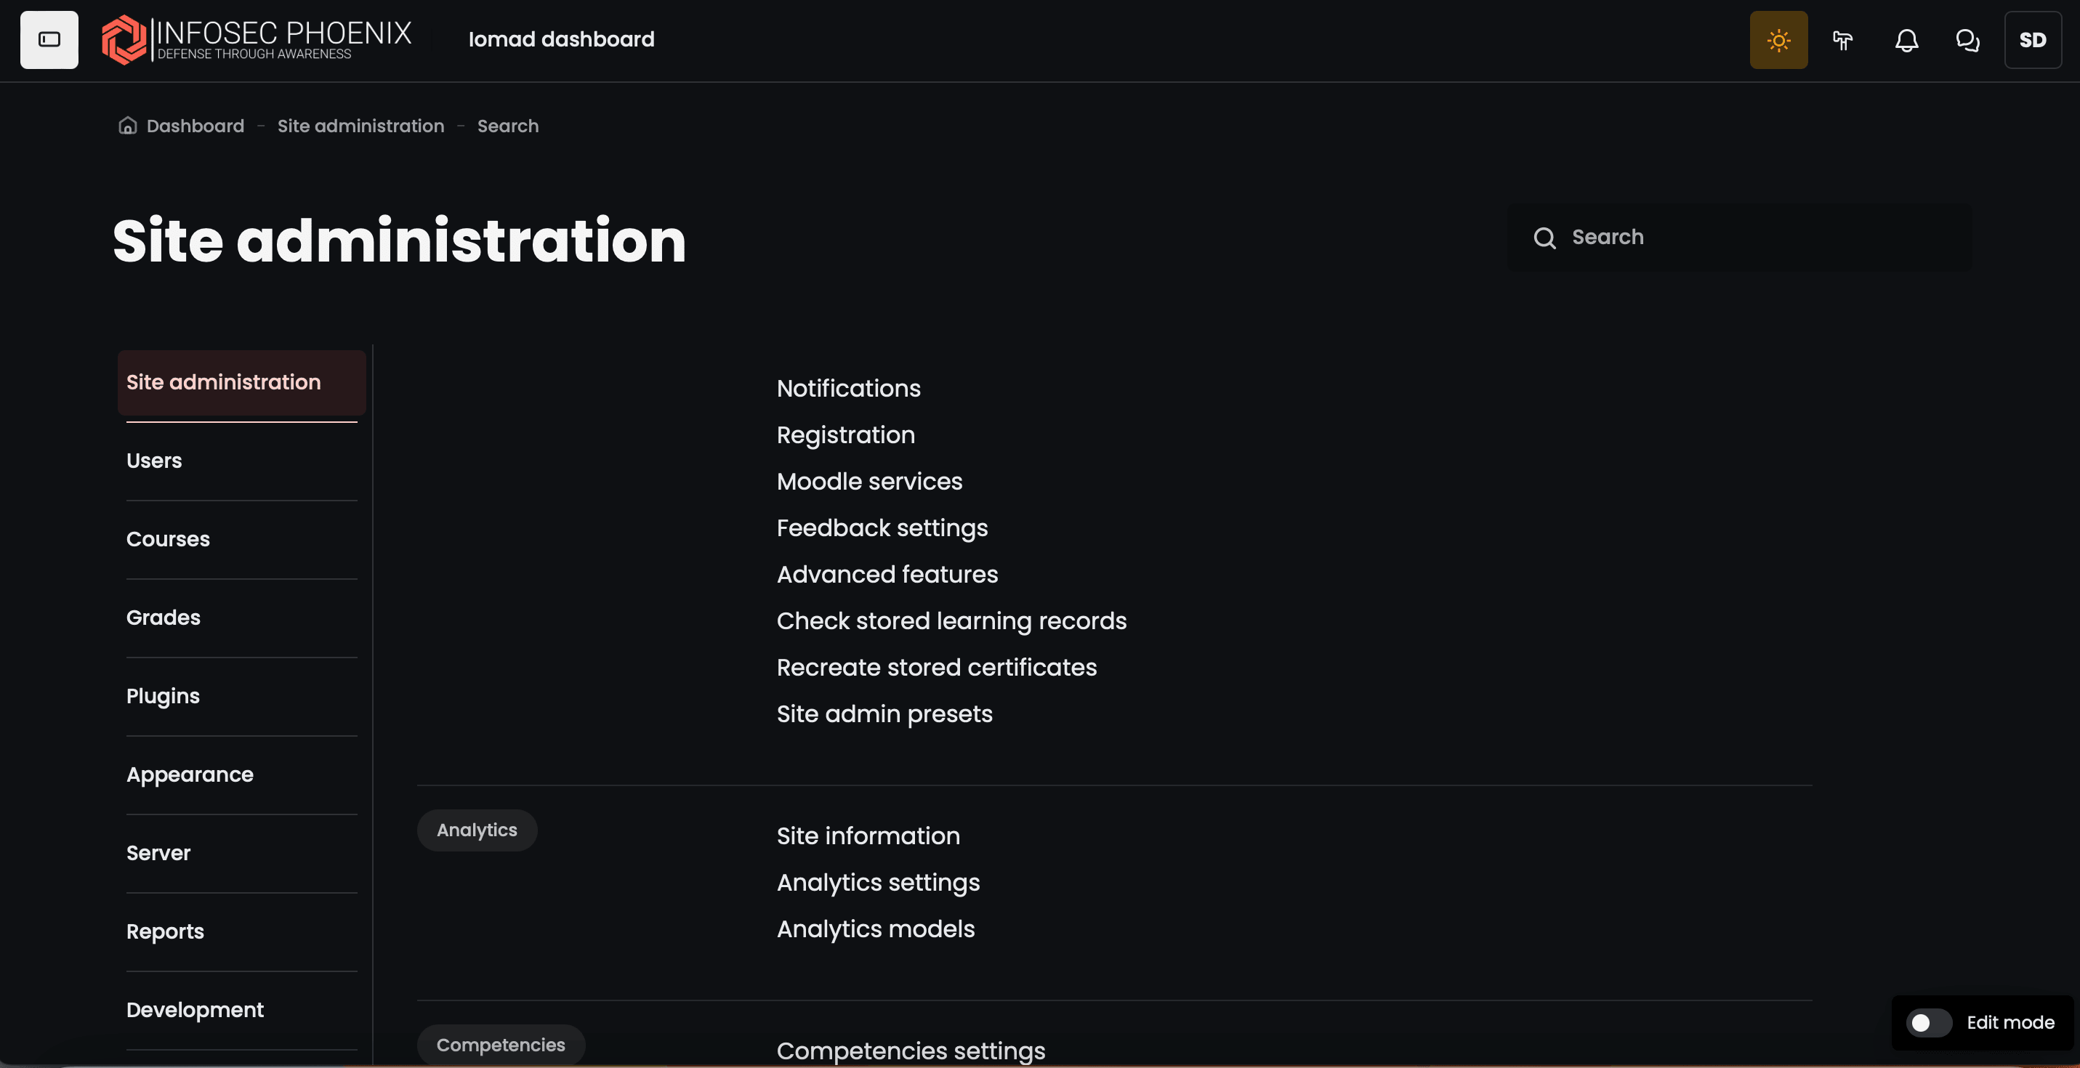Viewport: 2080px width, 1068px height.
Task: Click Site administration breadcrumb link
Action: coord(360,126)
